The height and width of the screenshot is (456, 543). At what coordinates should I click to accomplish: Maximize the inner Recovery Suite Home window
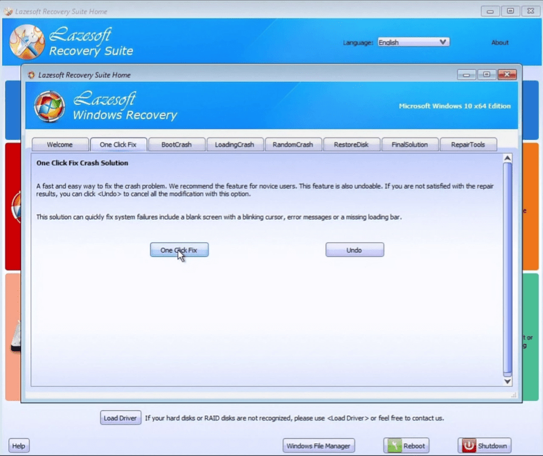click(x=486, y=74)
